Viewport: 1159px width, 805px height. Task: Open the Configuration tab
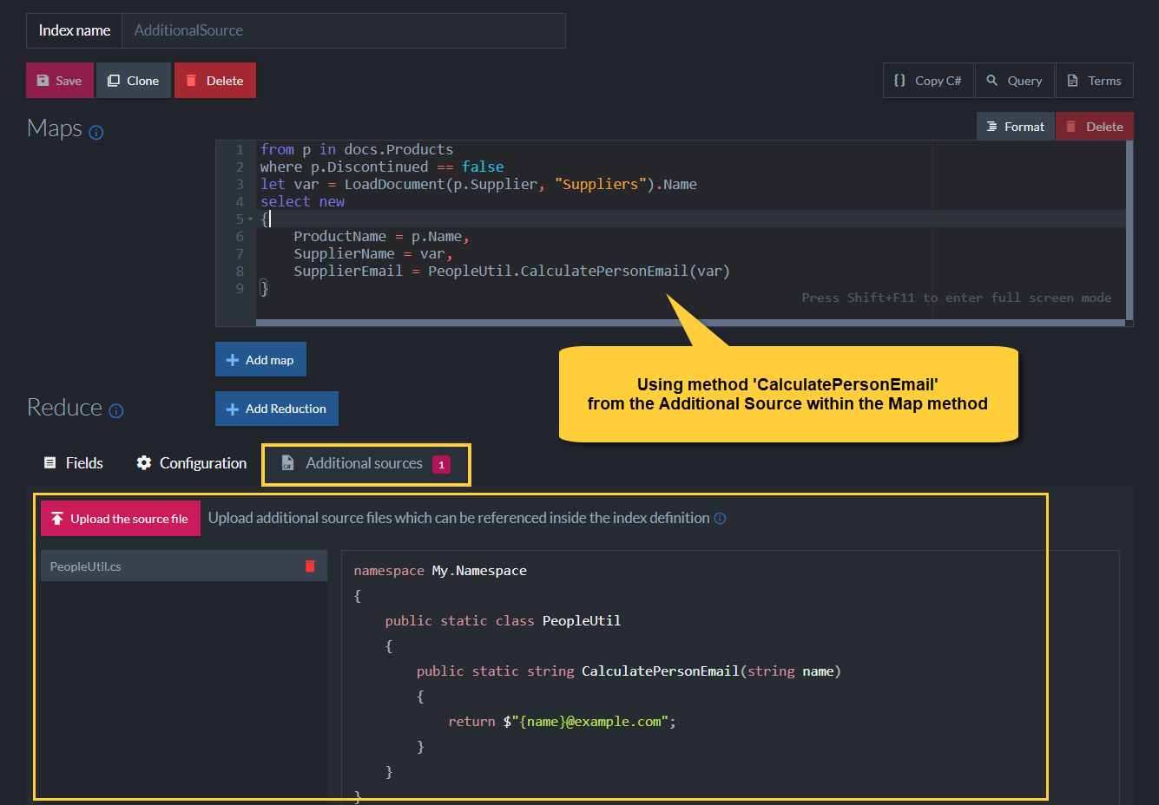pyautogui.click(x=192, y=463)
